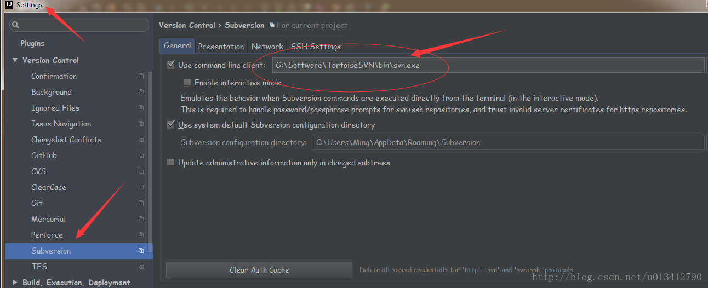Click project-level icon beside Confirmation
The image size is (708, 288).
(141, 76)
